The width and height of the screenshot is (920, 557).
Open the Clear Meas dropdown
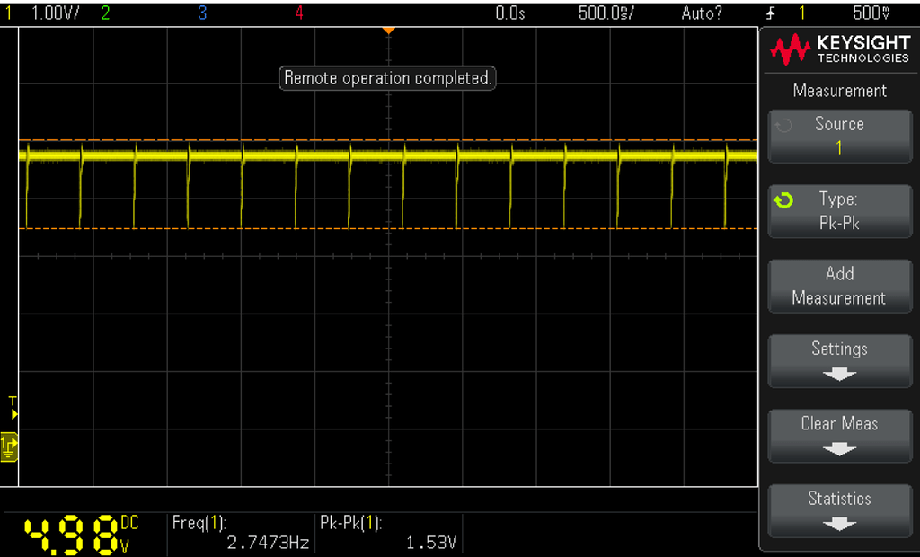pos(839,435)
